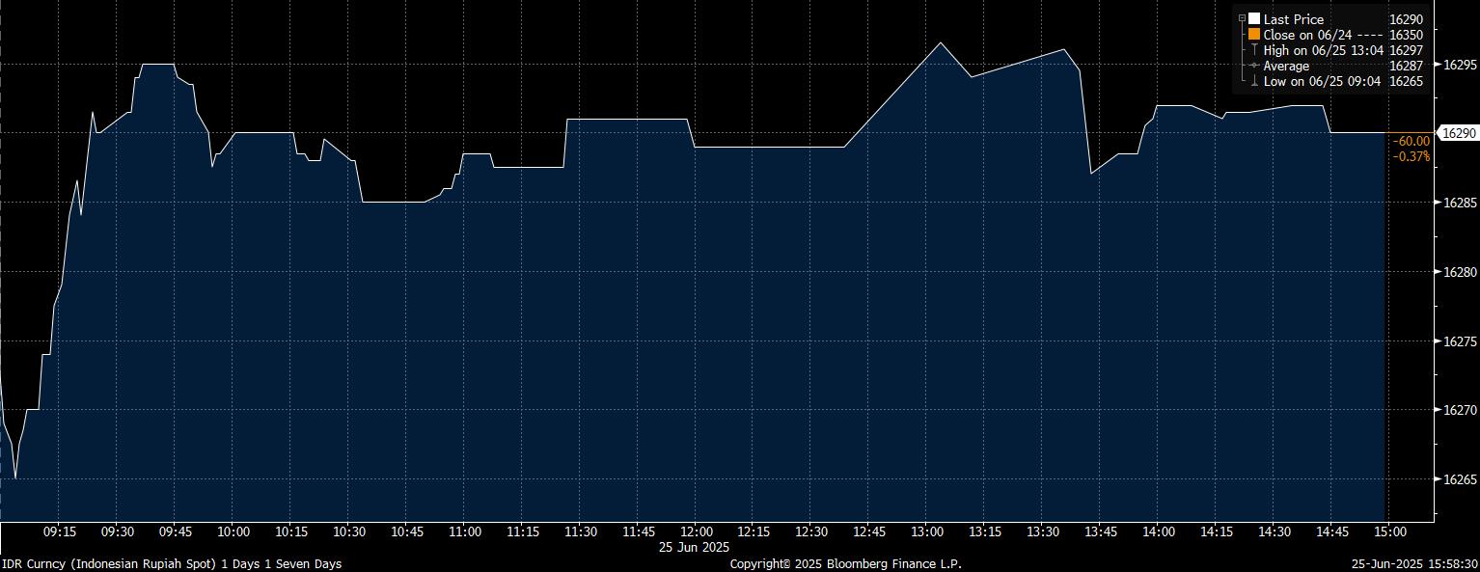Click the High marker icon in legend
This screenshot has width=1480, height=572.
pos(1254,50)
